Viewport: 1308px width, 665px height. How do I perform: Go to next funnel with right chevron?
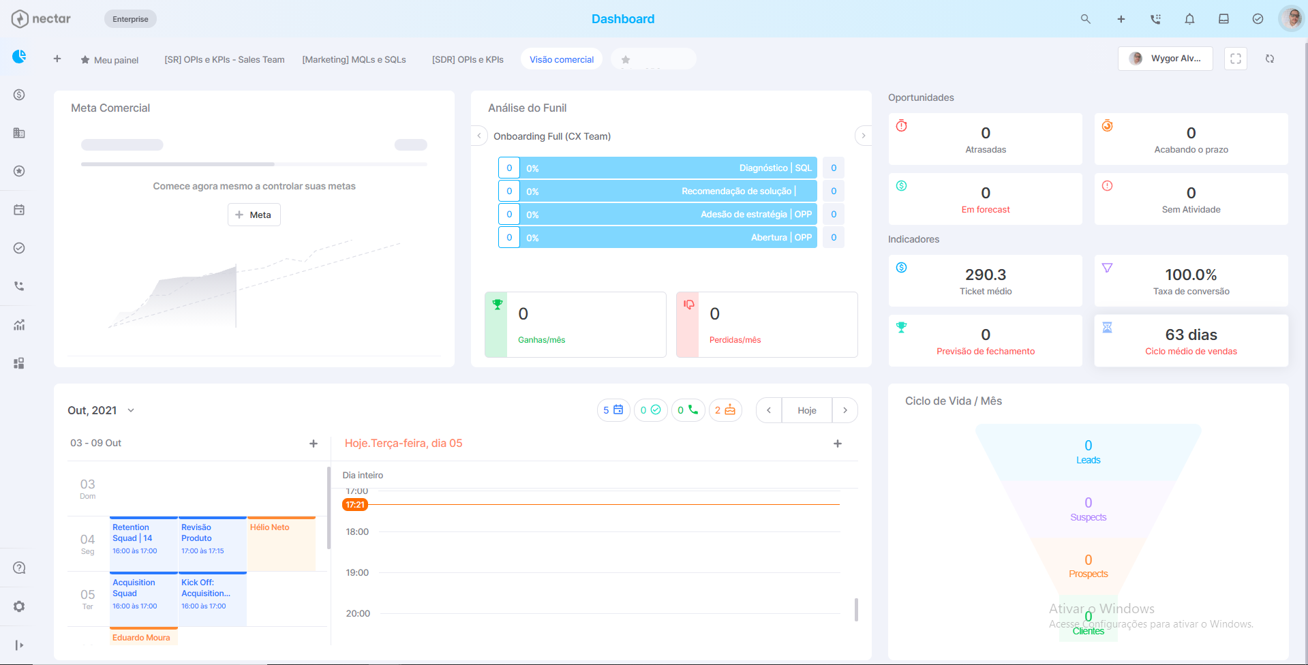863,136
